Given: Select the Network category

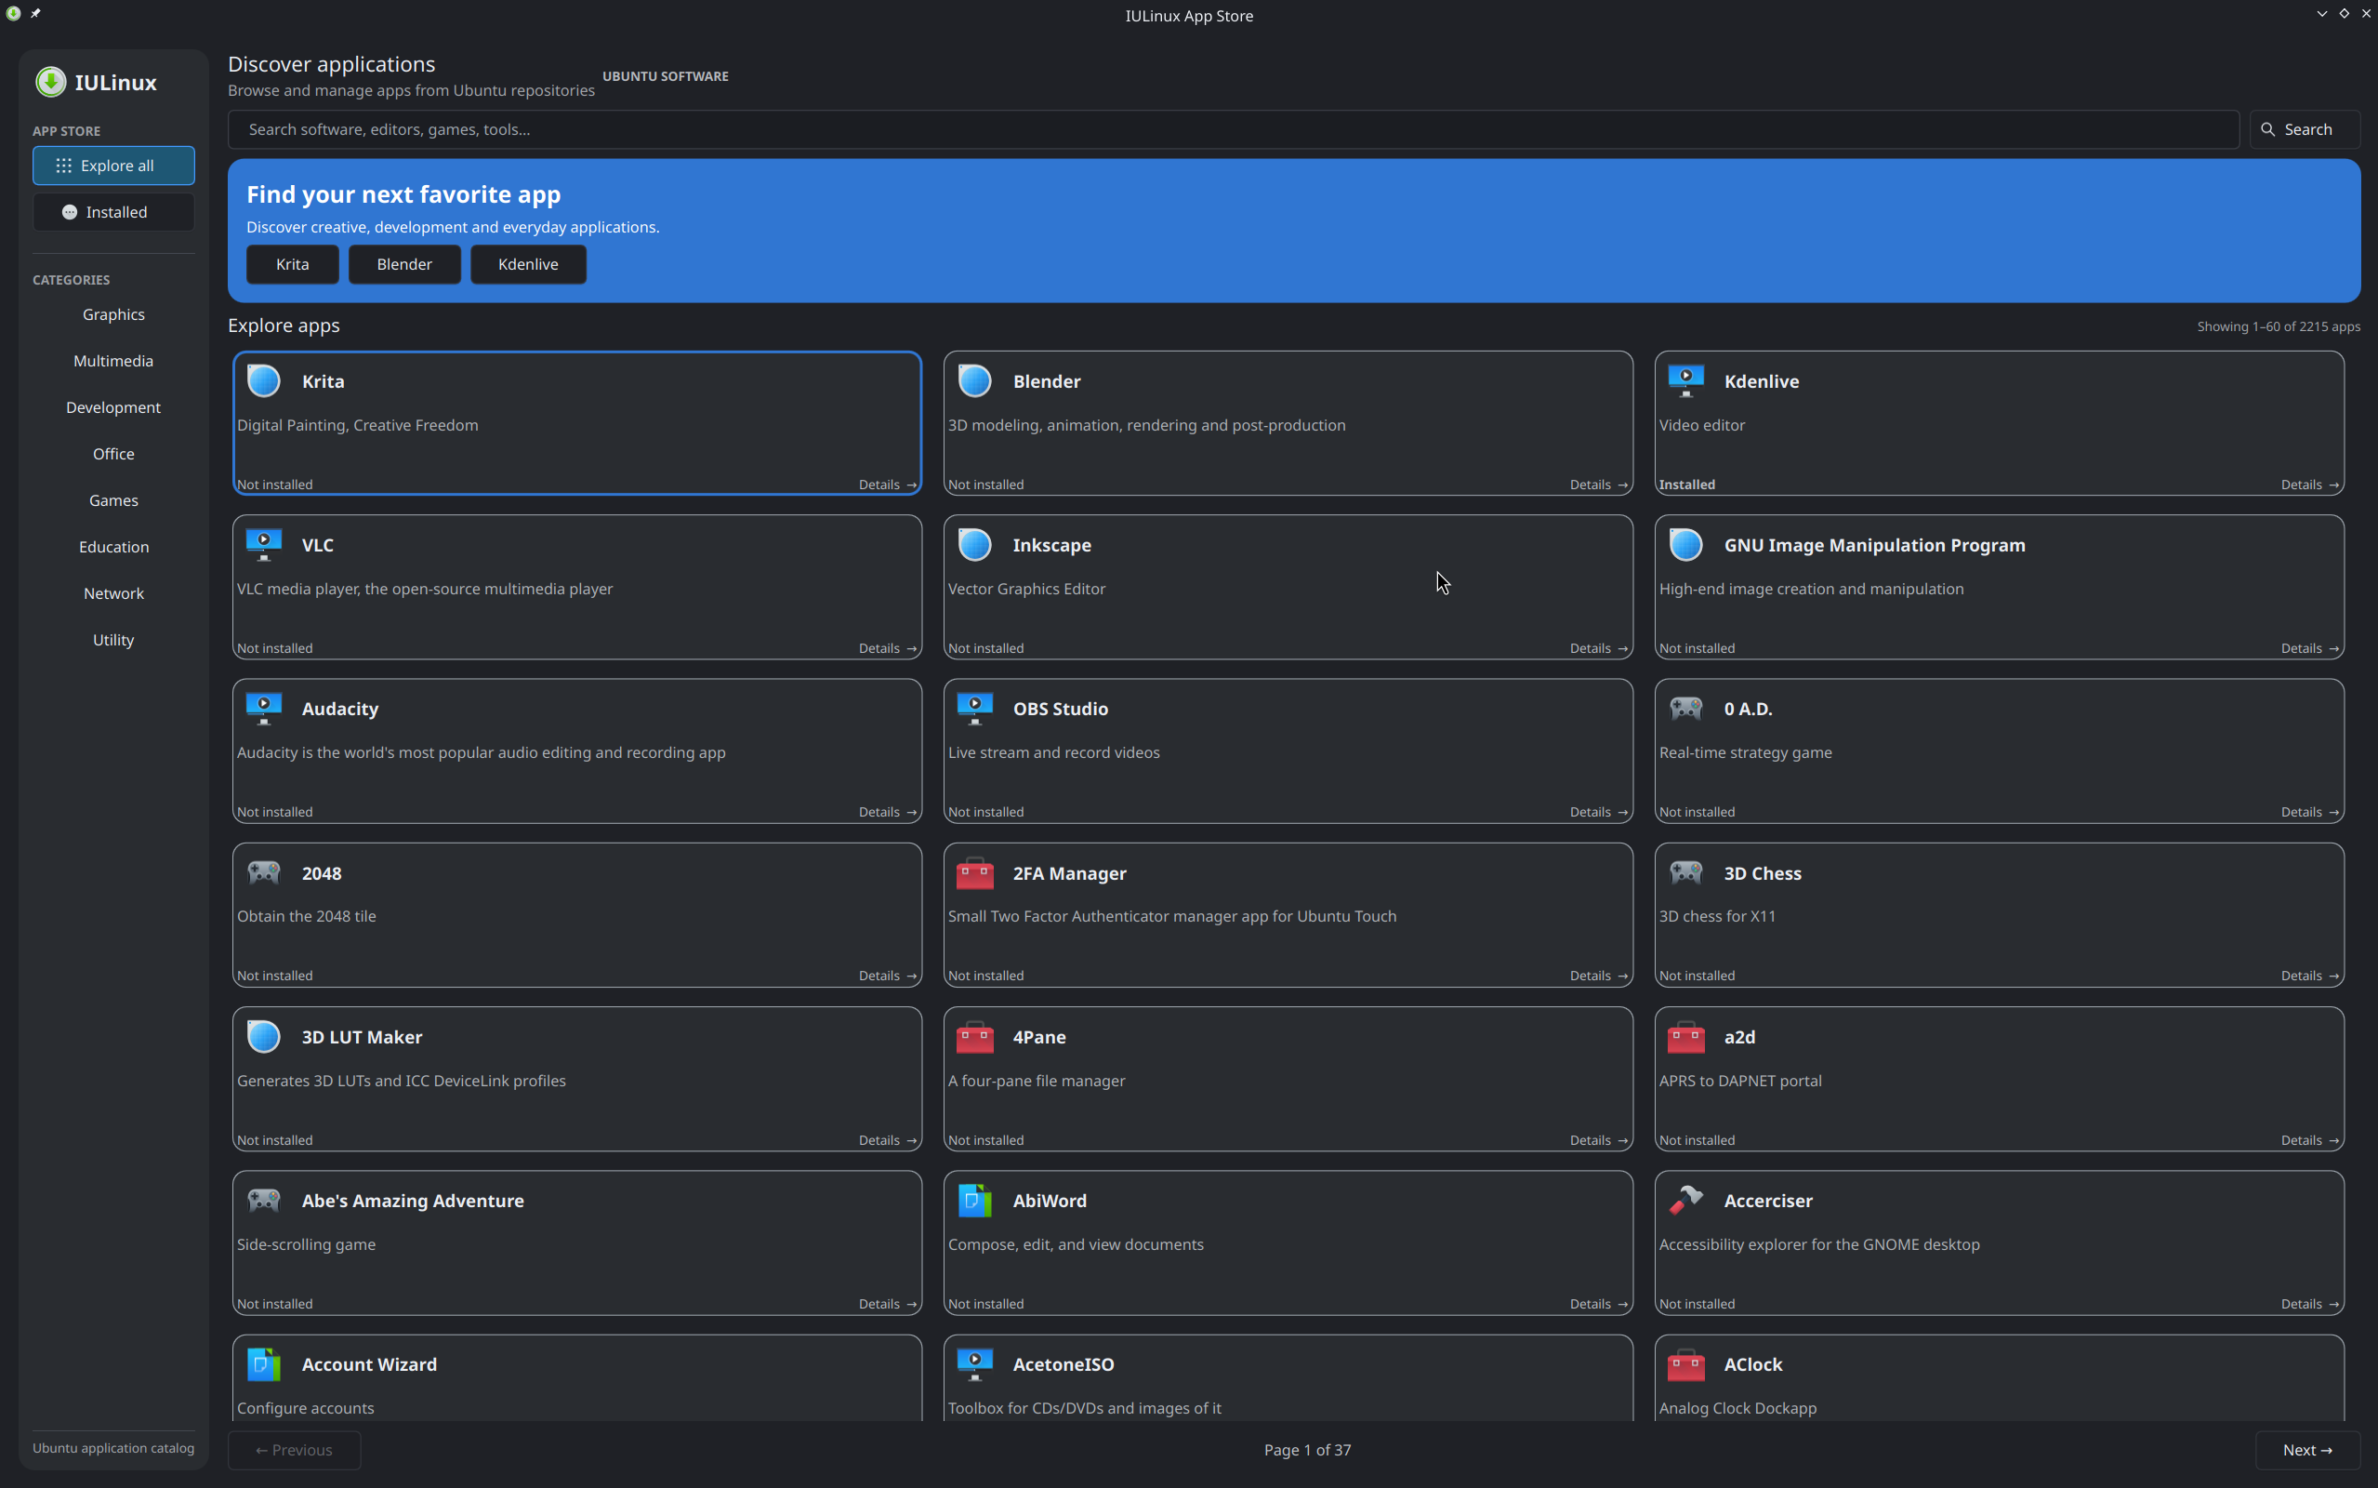Looking at the screenshot, I should coord(113,592).
